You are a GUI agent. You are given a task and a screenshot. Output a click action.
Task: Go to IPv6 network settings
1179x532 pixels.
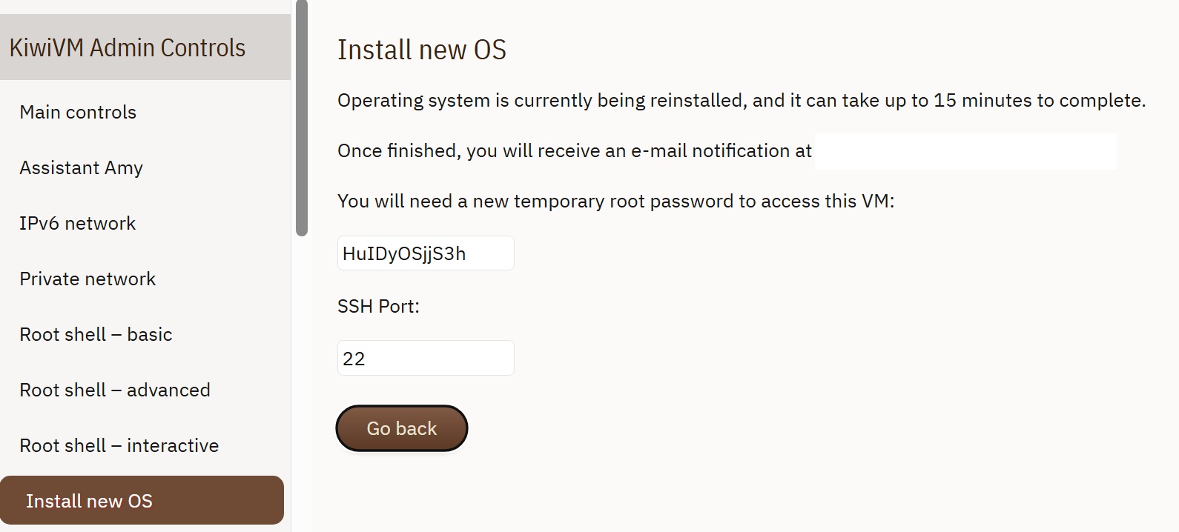[x=78, y=224]
